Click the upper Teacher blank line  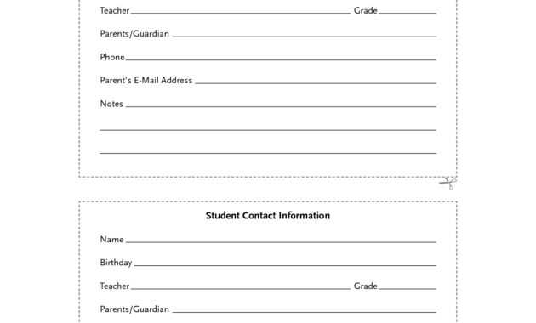pyautogui.click(x=241, y=13)
